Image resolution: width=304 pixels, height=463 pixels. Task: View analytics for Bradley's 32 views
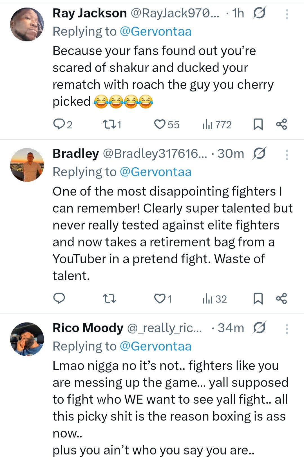point(208,298)
